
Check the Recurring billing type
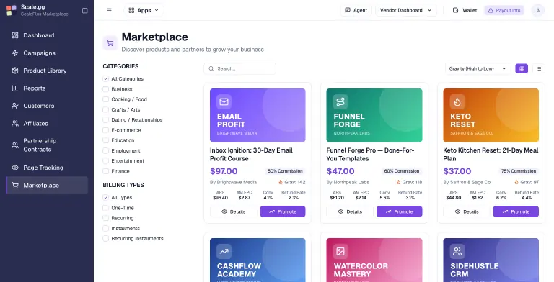coord(105,218)
